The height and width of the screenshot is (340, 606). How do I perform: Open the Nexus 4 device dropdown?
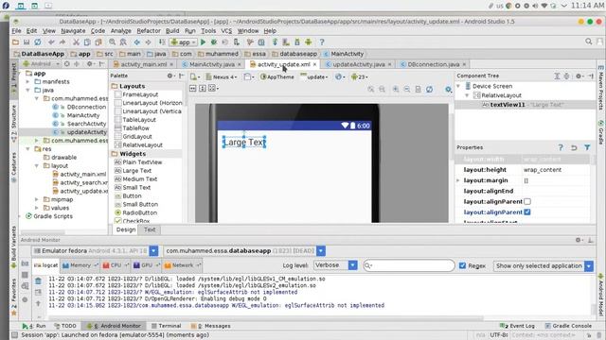(222, 76)
